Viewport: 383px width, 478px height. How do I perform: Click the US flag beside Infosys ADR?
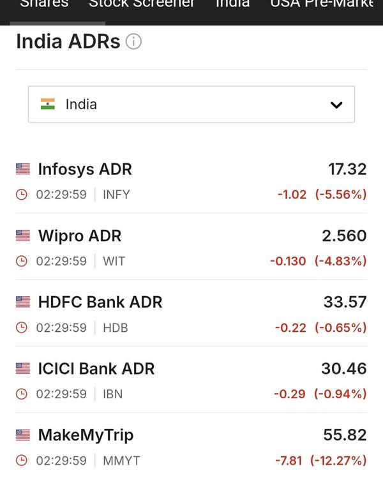click(x=23, y=169)
